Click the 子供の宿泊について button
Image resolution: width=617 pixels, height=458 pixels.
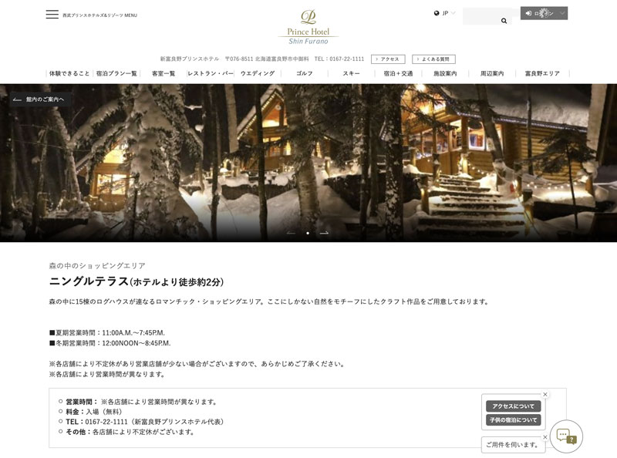513,419
